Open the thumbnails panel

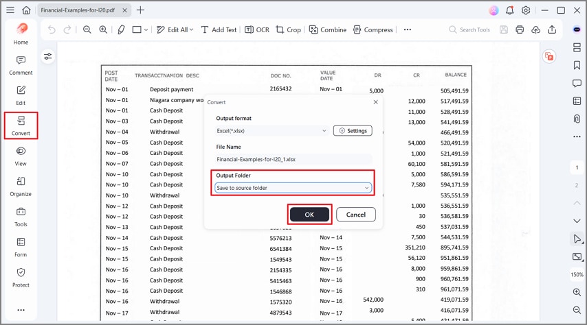pos(577,47)
